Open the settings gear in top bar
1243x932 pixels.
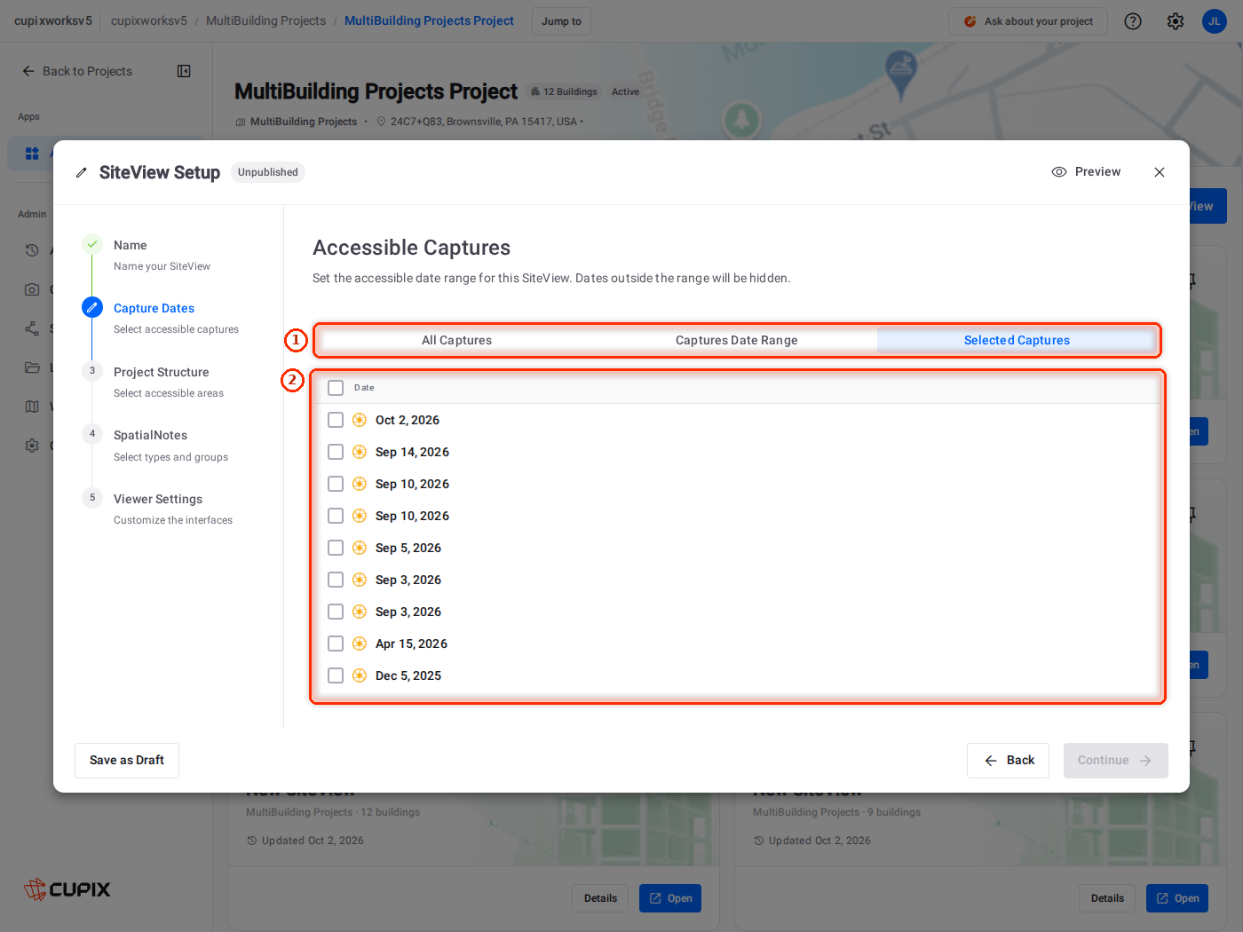pos(1176,21)
